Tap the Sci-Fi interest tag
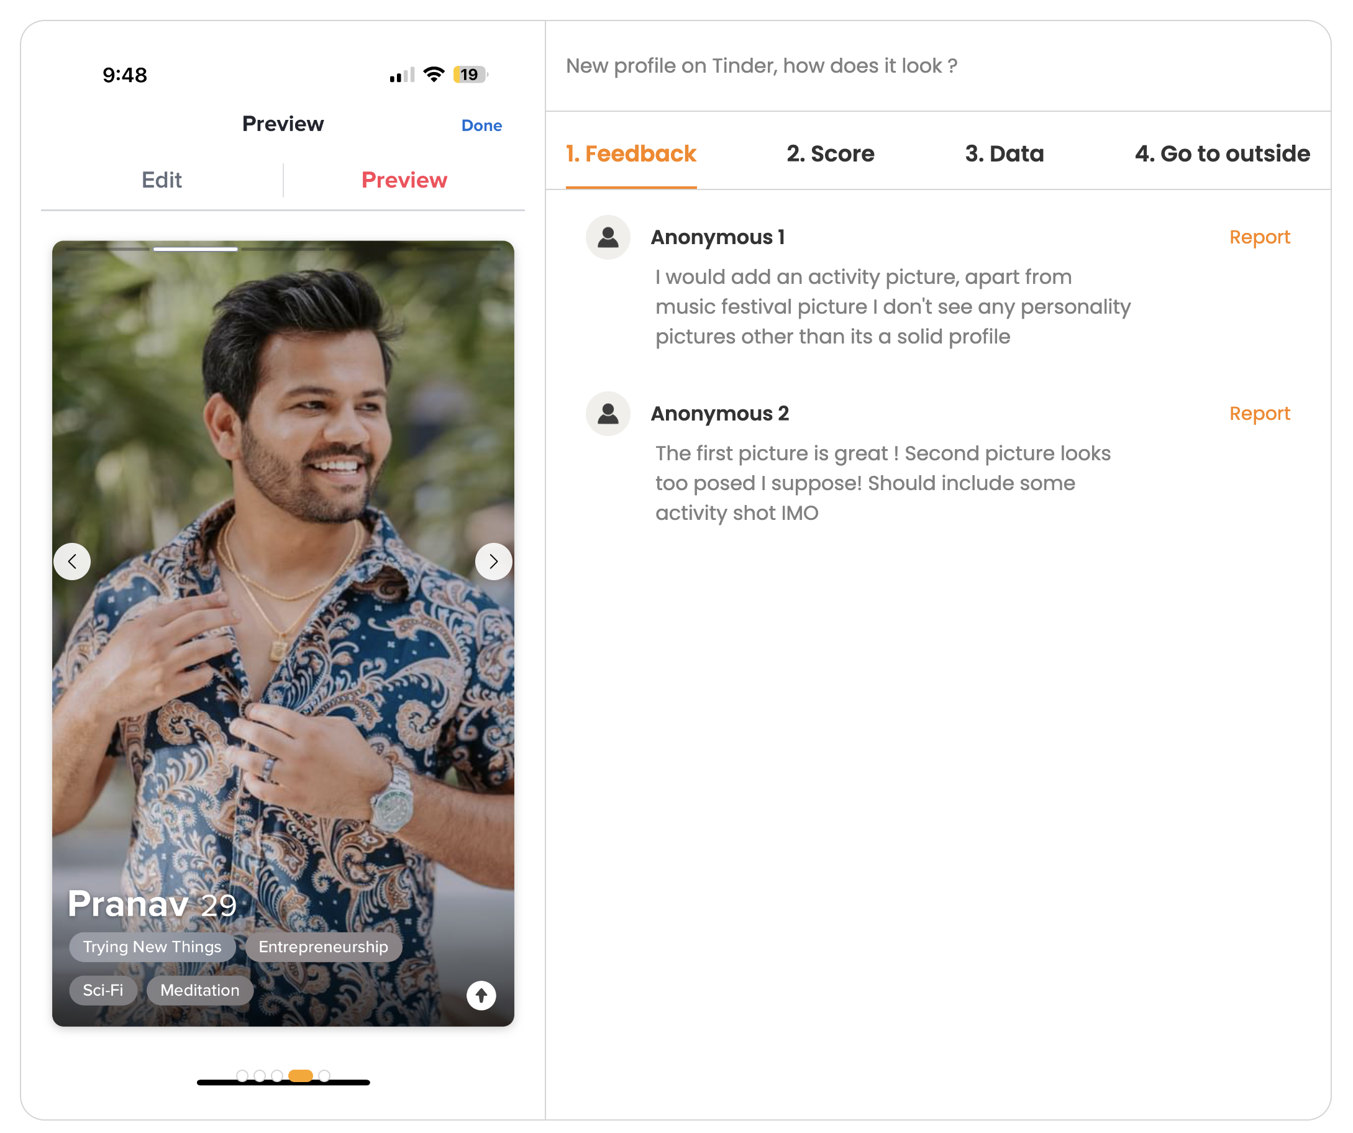This screenshot has width=1353, height=1133. (x=103, y=991)
